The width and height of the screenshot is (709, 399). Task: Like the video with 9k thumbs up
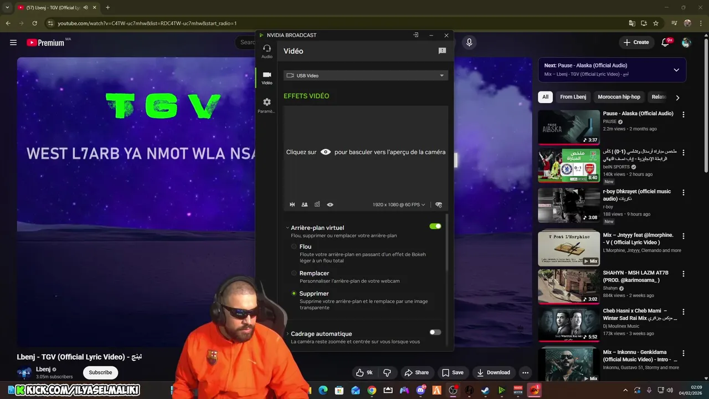(364, 372)
